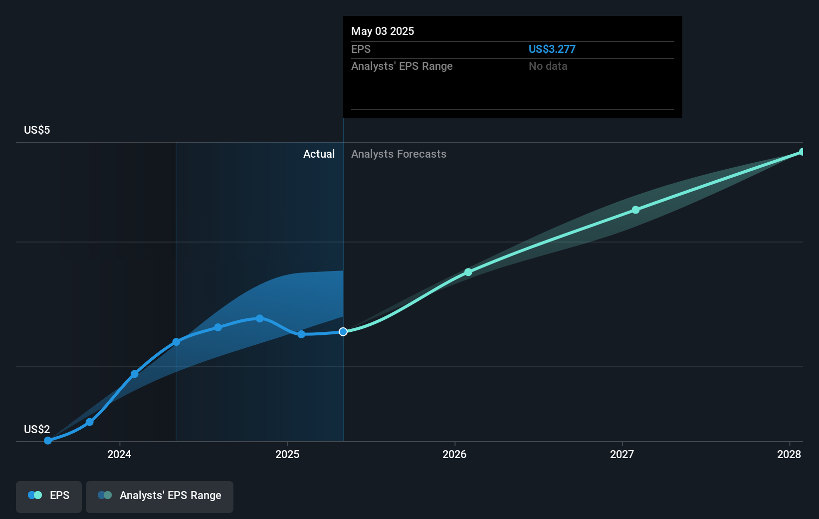This screenshot has width=819, height=519.
Task: Click the early 2026 forecast data point
Action: pyautogui.click(x=468, y=272)
